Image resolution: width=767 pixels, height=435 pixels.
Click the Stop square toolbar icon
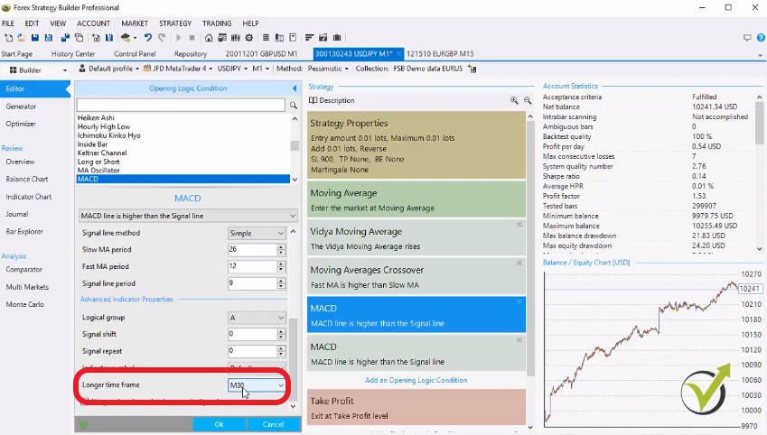tap(192, 38)
